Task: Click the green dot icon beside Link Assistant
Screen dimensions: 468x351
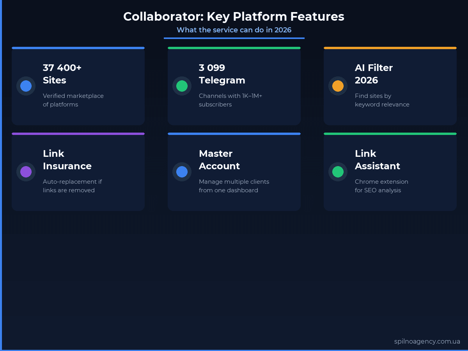Action: (x=338, y=172)
